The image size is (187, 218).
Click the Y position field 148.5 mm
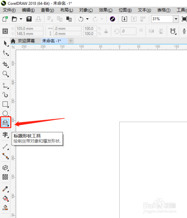pyautogui.click(x=29, y=34)
